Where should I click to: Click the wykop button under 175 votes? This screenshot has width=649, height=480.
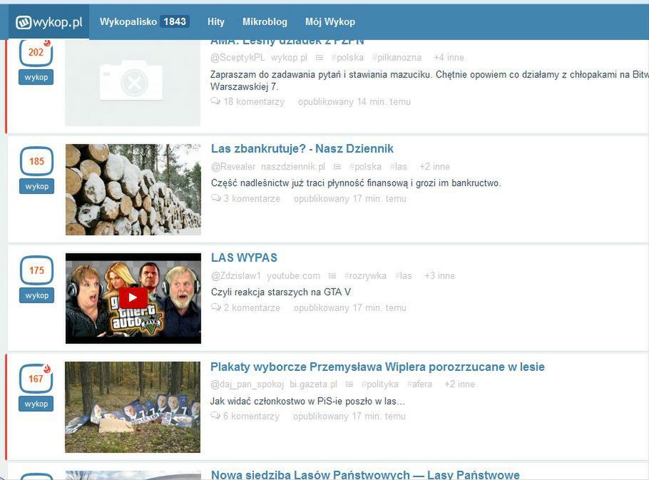(x=36, y=295)
